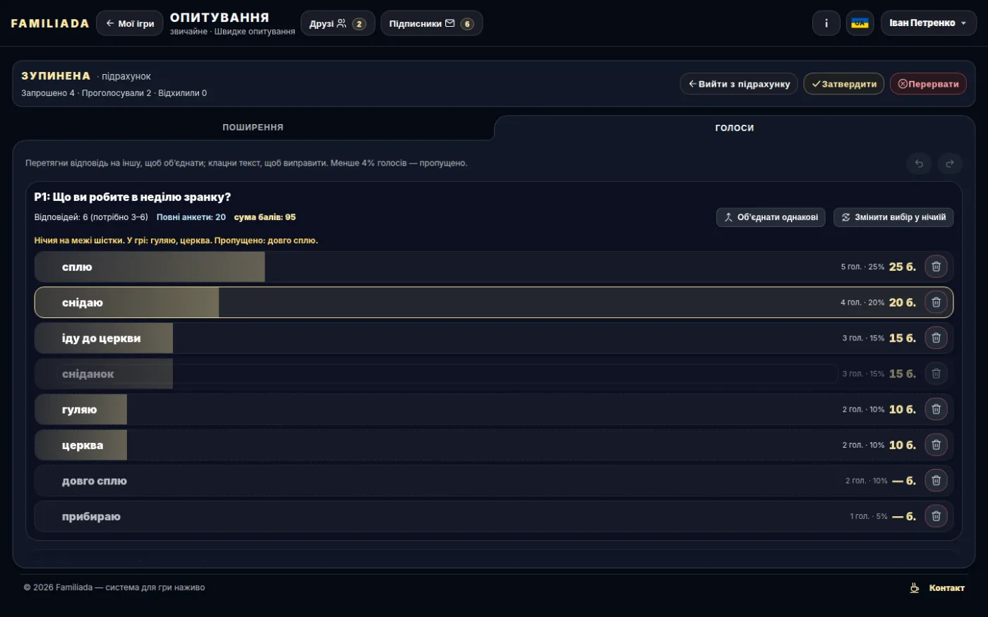Edit the answer text "снідаю"
The width and height of the screenshot is (988, 617).
tap(83, 303)
